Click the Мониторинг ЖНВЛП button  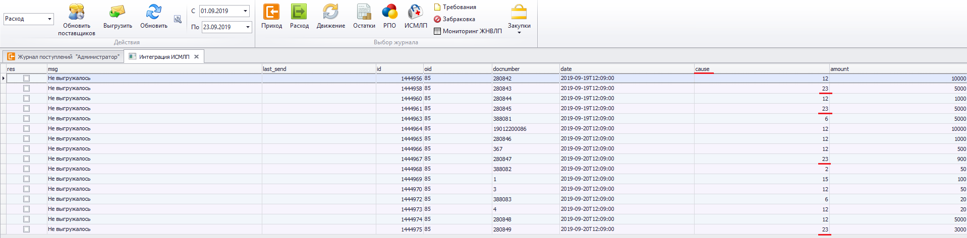(468, 31)
